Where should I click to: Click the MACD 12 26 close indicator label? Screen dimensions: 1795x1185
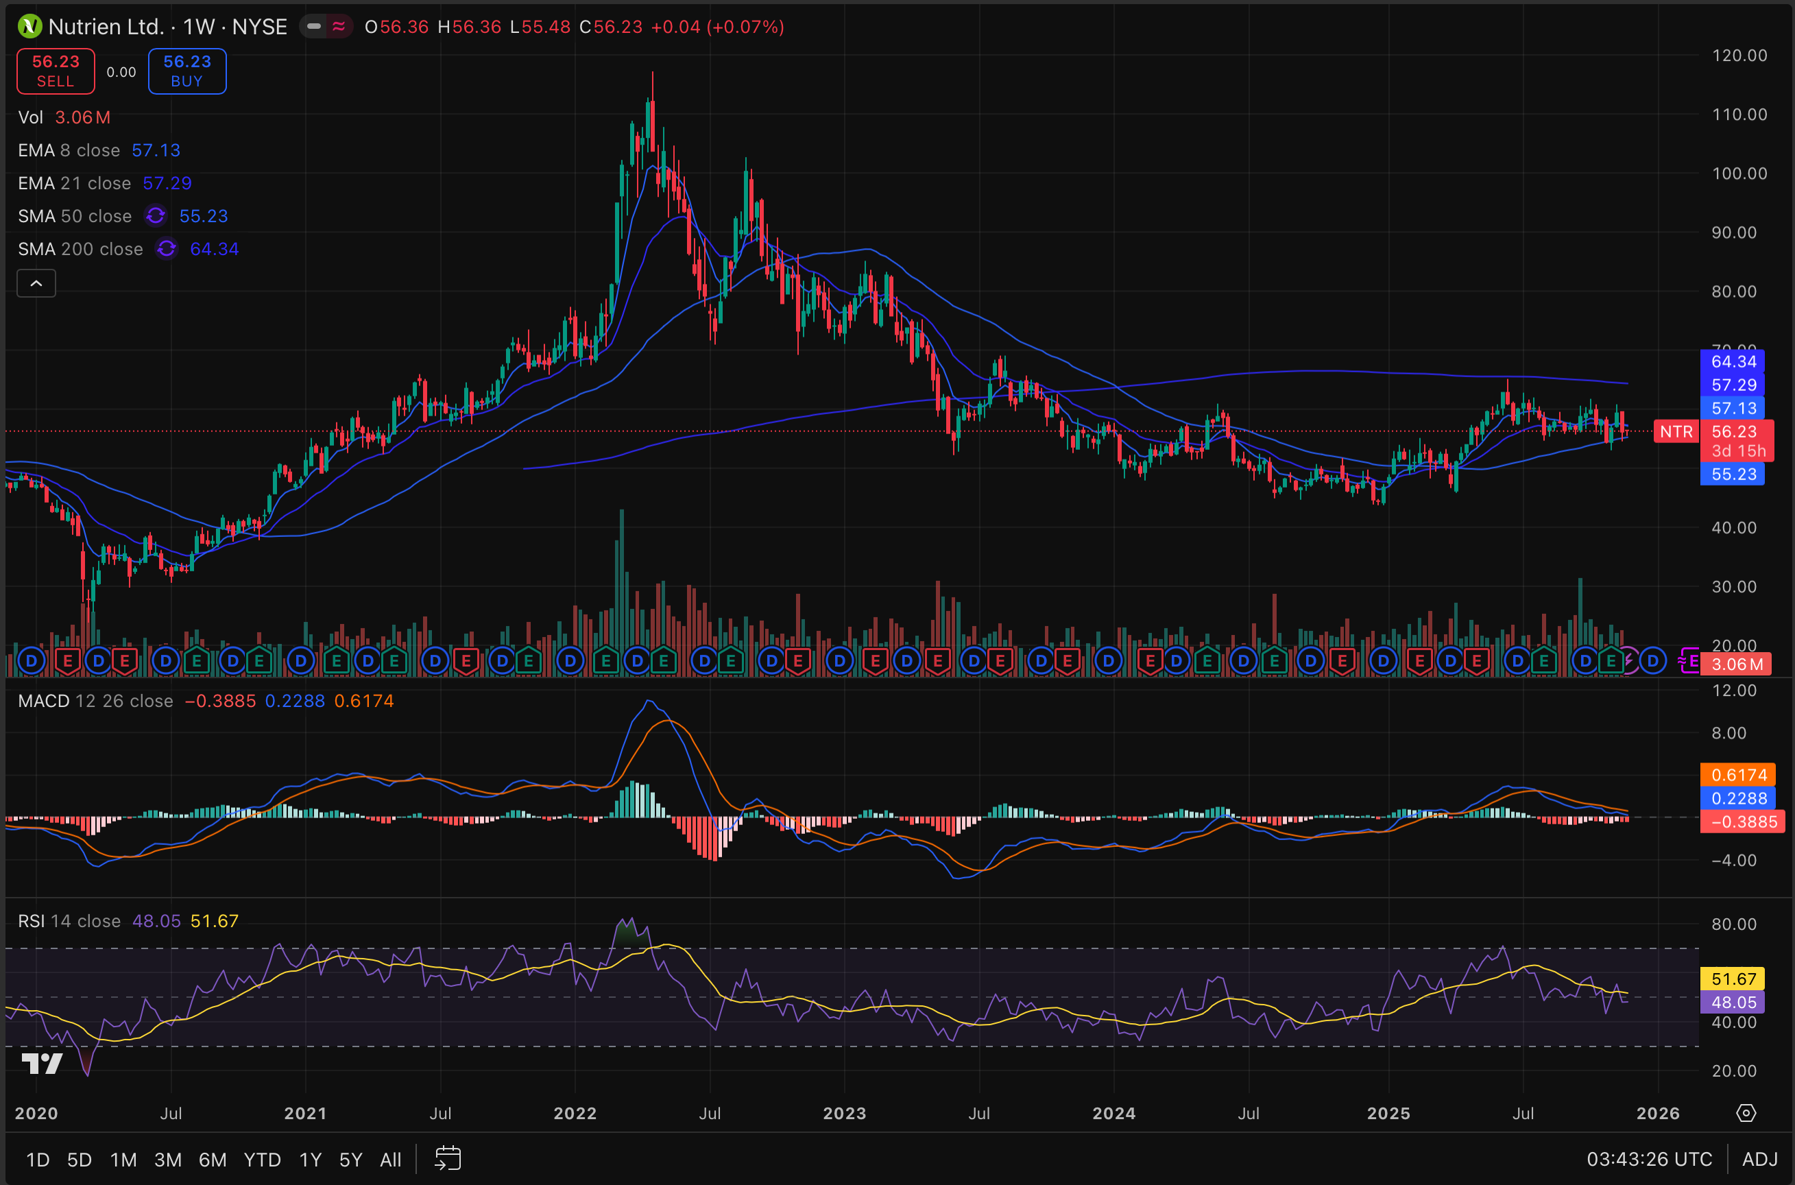click(x=95, y=701)
